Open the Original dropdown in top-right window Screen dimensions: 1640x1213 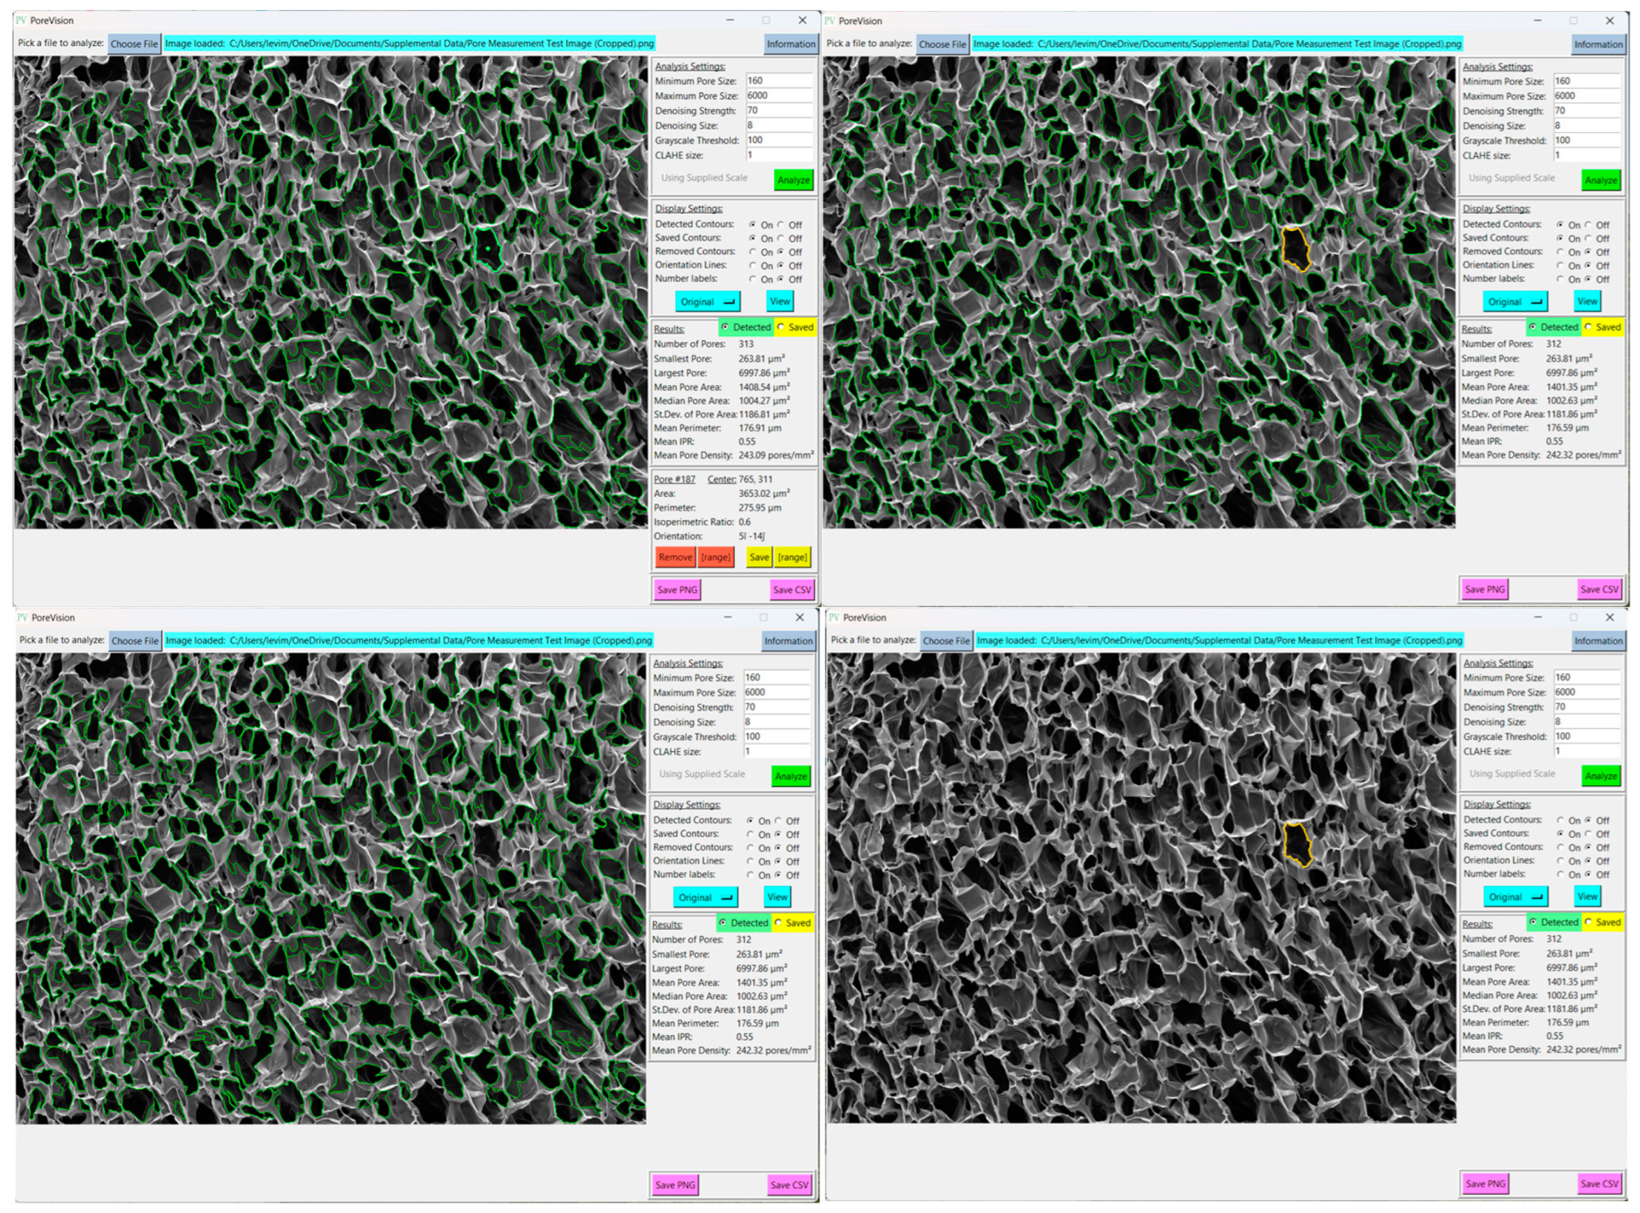tap(1514, 302)
